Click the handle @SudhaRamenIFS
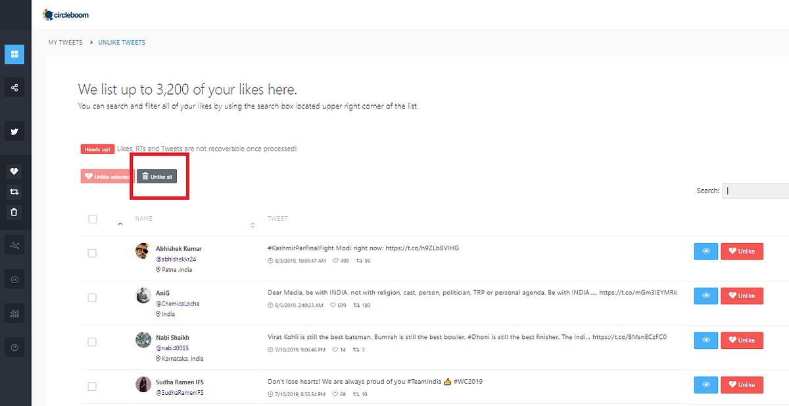This screenshot has width=789, height=406. (179, 392)
